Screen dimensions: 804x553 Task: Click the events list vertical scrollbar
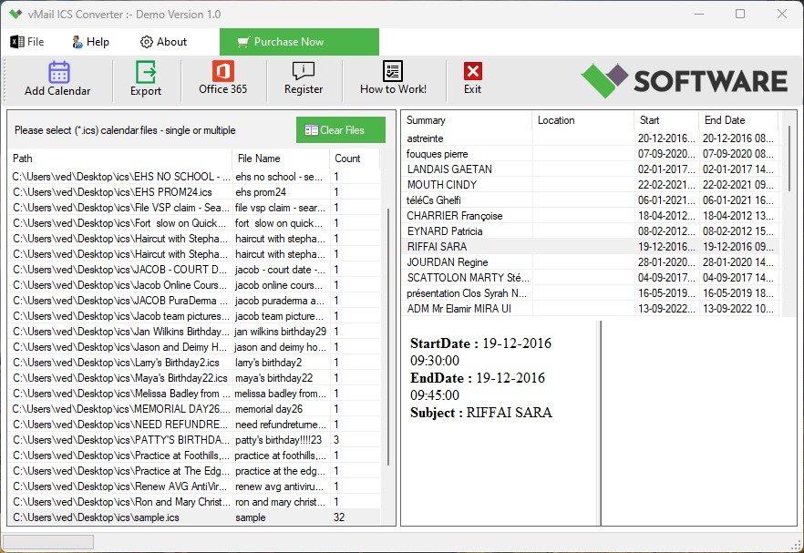[789, 159]
